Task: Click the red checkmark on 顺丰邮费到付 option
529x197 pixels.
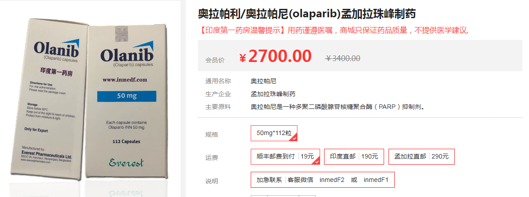Action: (317, 162)
